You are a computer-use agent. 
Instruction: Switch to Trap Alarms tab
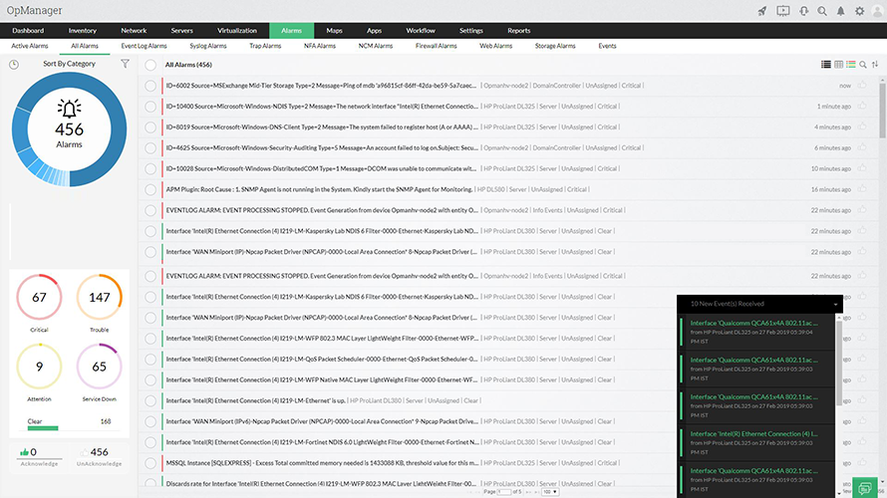coord(265,46)
